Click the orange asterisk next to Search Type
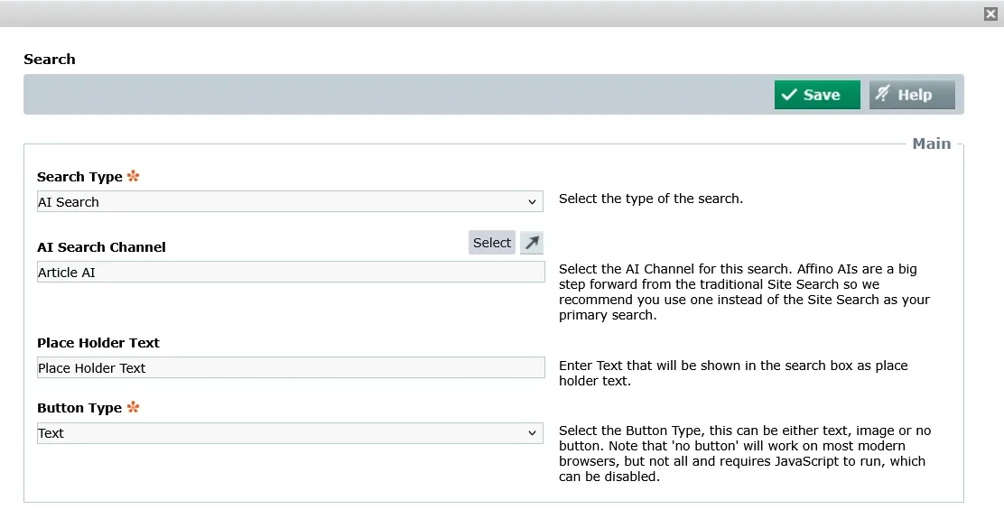Image resolution: width=1004 pixels, height=528 pixels. click(x=134, y=176)
